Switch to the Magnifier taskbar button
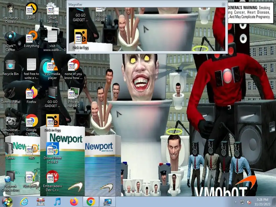Image resolution: width=276 pixels, height=207 pixels. point(107,202)
